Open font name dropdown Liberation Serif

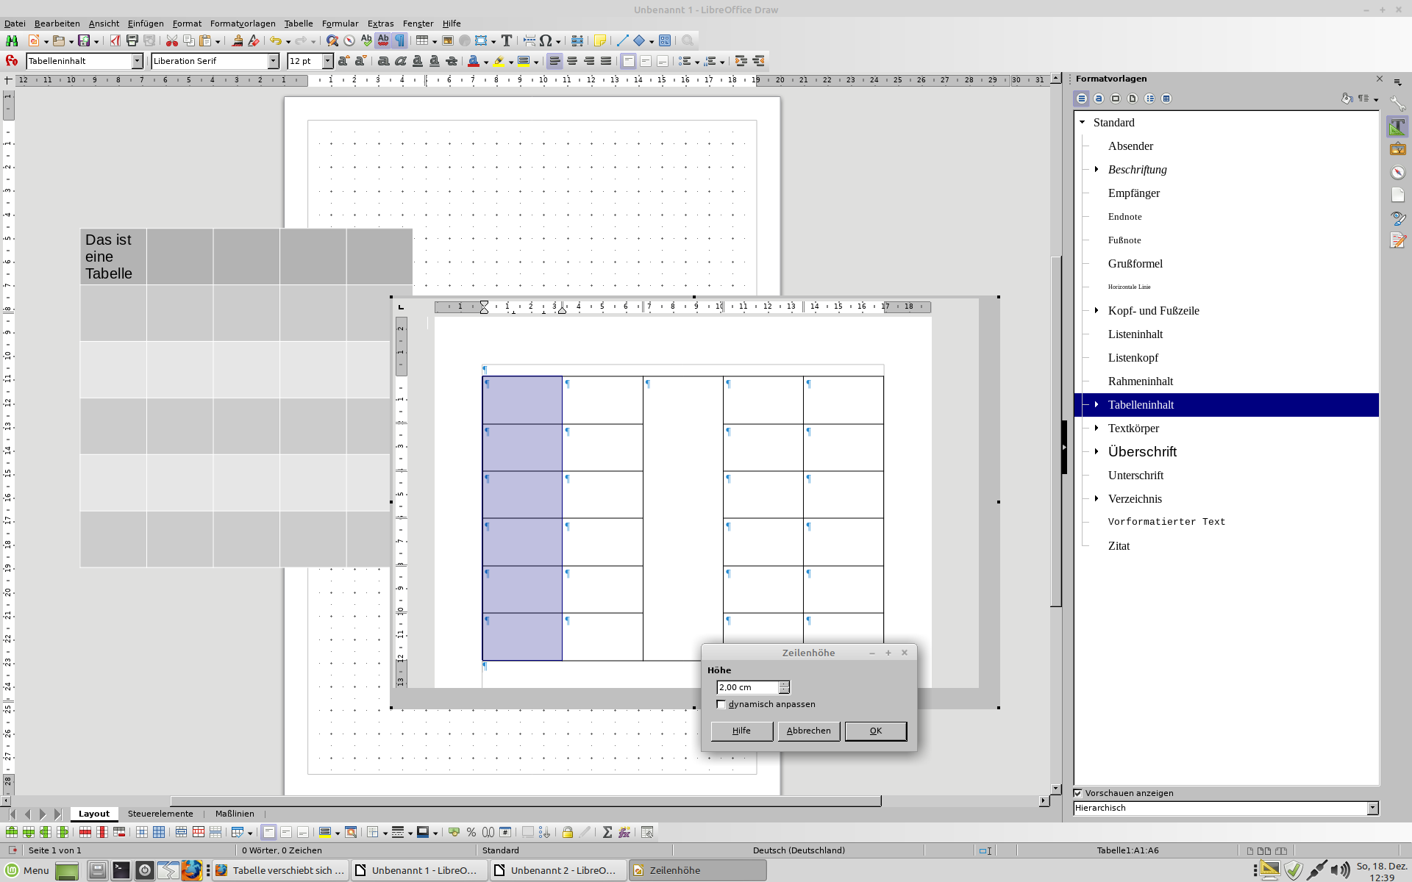pyautogui.click(x=274, y=61)
